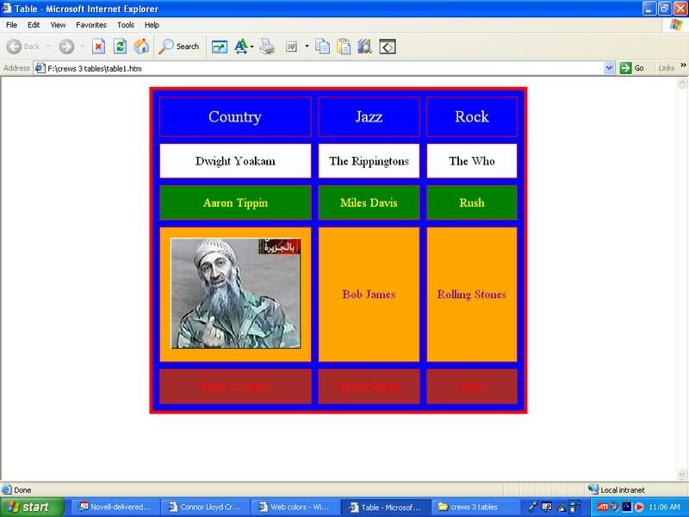This screenshot has height=517, width=689.
Task: Click the Miles Davis cell
Action: coord(369,202)
